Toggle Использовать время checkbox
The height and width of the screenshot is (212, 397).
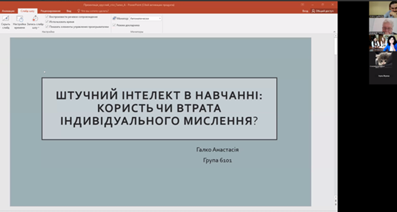[47, 21]
